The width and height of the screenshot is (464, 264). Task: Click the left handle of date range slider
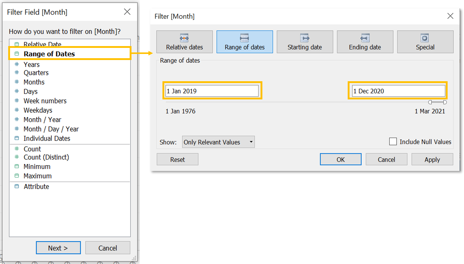430,102
